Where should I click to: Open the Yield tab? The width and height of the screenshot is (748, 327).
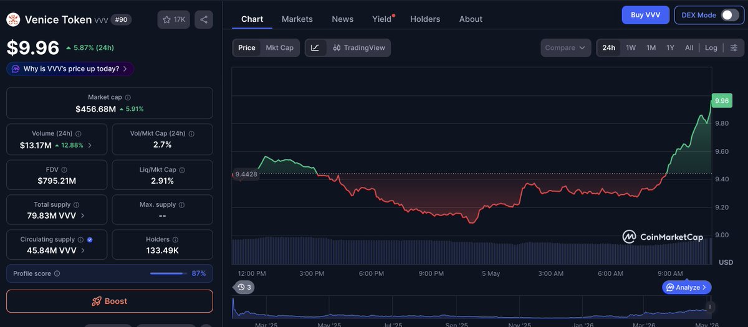tap(382, 19)
